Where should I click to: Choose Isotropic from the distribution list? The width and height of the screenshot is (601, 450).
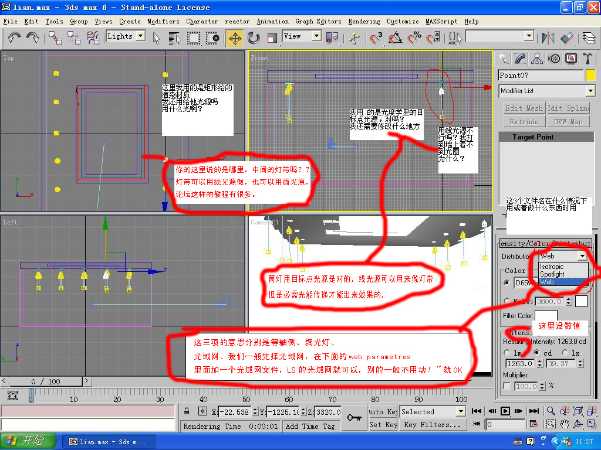[563, 267]
